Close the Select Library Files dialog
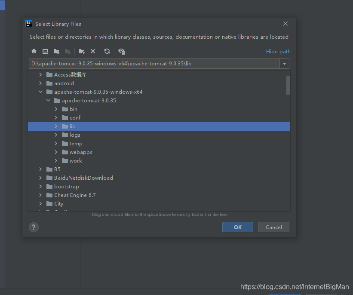 (285, 24)
